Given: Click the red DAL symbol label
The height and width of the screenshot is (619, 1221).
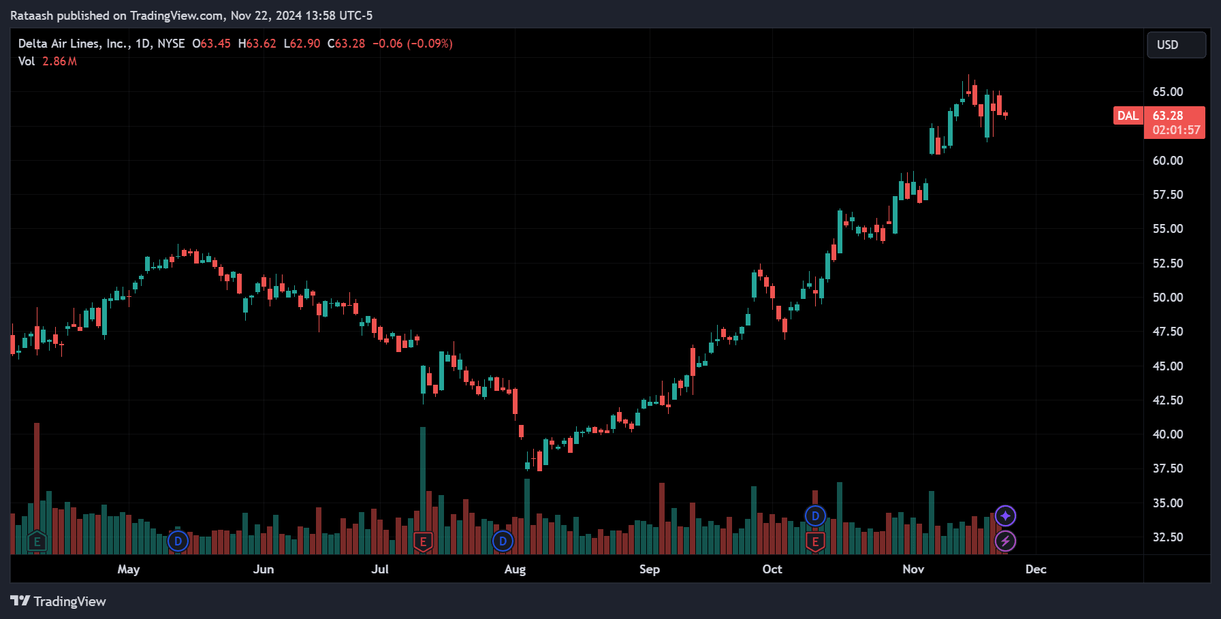Looking at the screenshot, I should pyautogui.click(x=1128, y=116).
